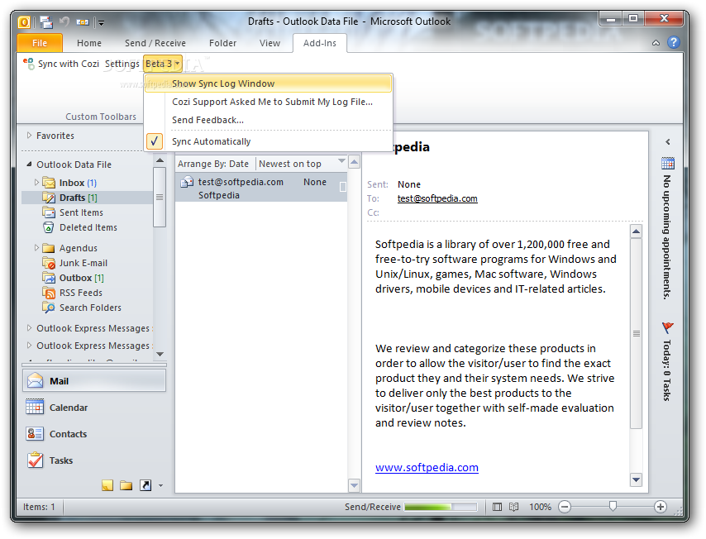Switch to Calendar view
This screenshot has height=539, width=706.
pyautogui.click(x=94, y=408)
